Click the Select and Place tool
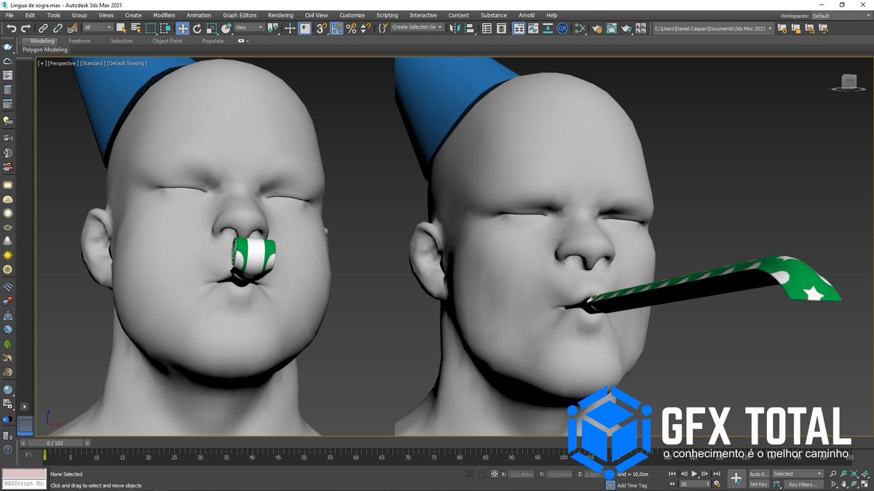The image size is (874, 491). 227,28
